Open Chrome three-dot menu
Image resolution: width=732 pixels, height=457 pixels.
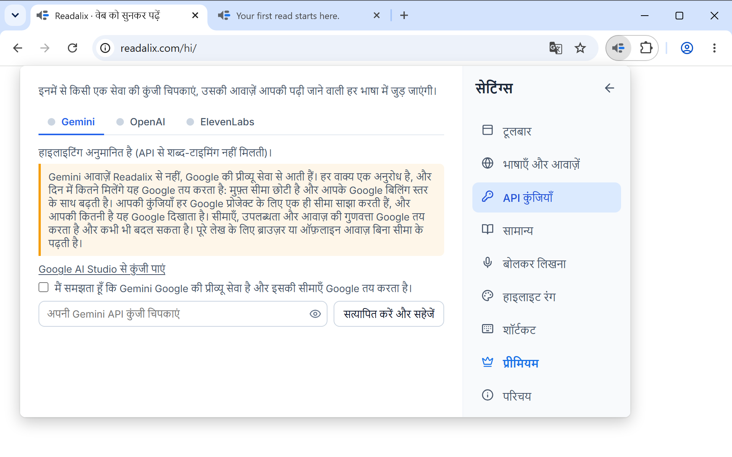pyautogui.click(x=714, y=48)
